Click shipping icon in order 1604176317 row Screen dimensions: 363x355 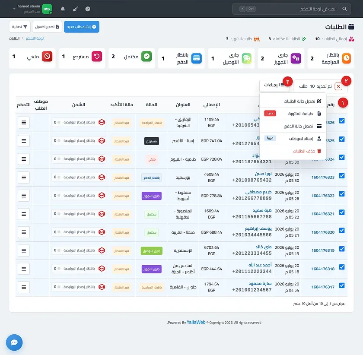coord(102,287)
